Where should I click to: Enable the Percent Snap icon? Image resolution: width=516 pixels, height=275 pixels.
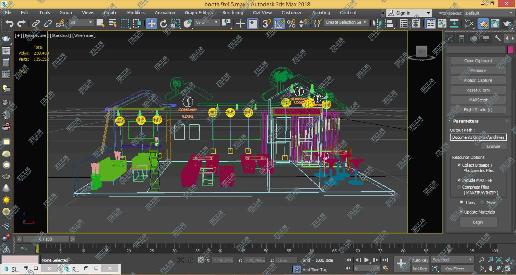[x=291, y=24]
